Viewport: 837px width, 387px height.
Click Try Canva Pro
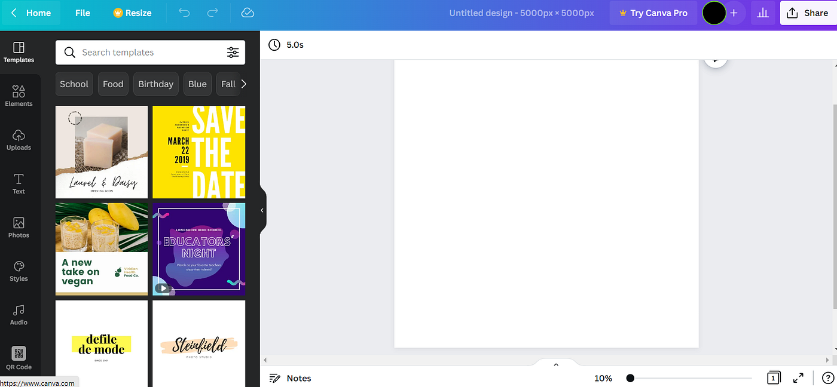(x=653, y=13)
